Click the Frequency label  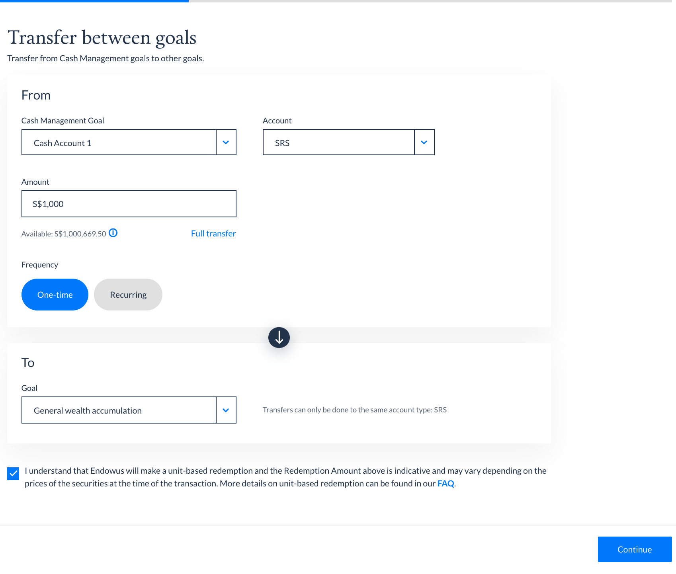40,265
